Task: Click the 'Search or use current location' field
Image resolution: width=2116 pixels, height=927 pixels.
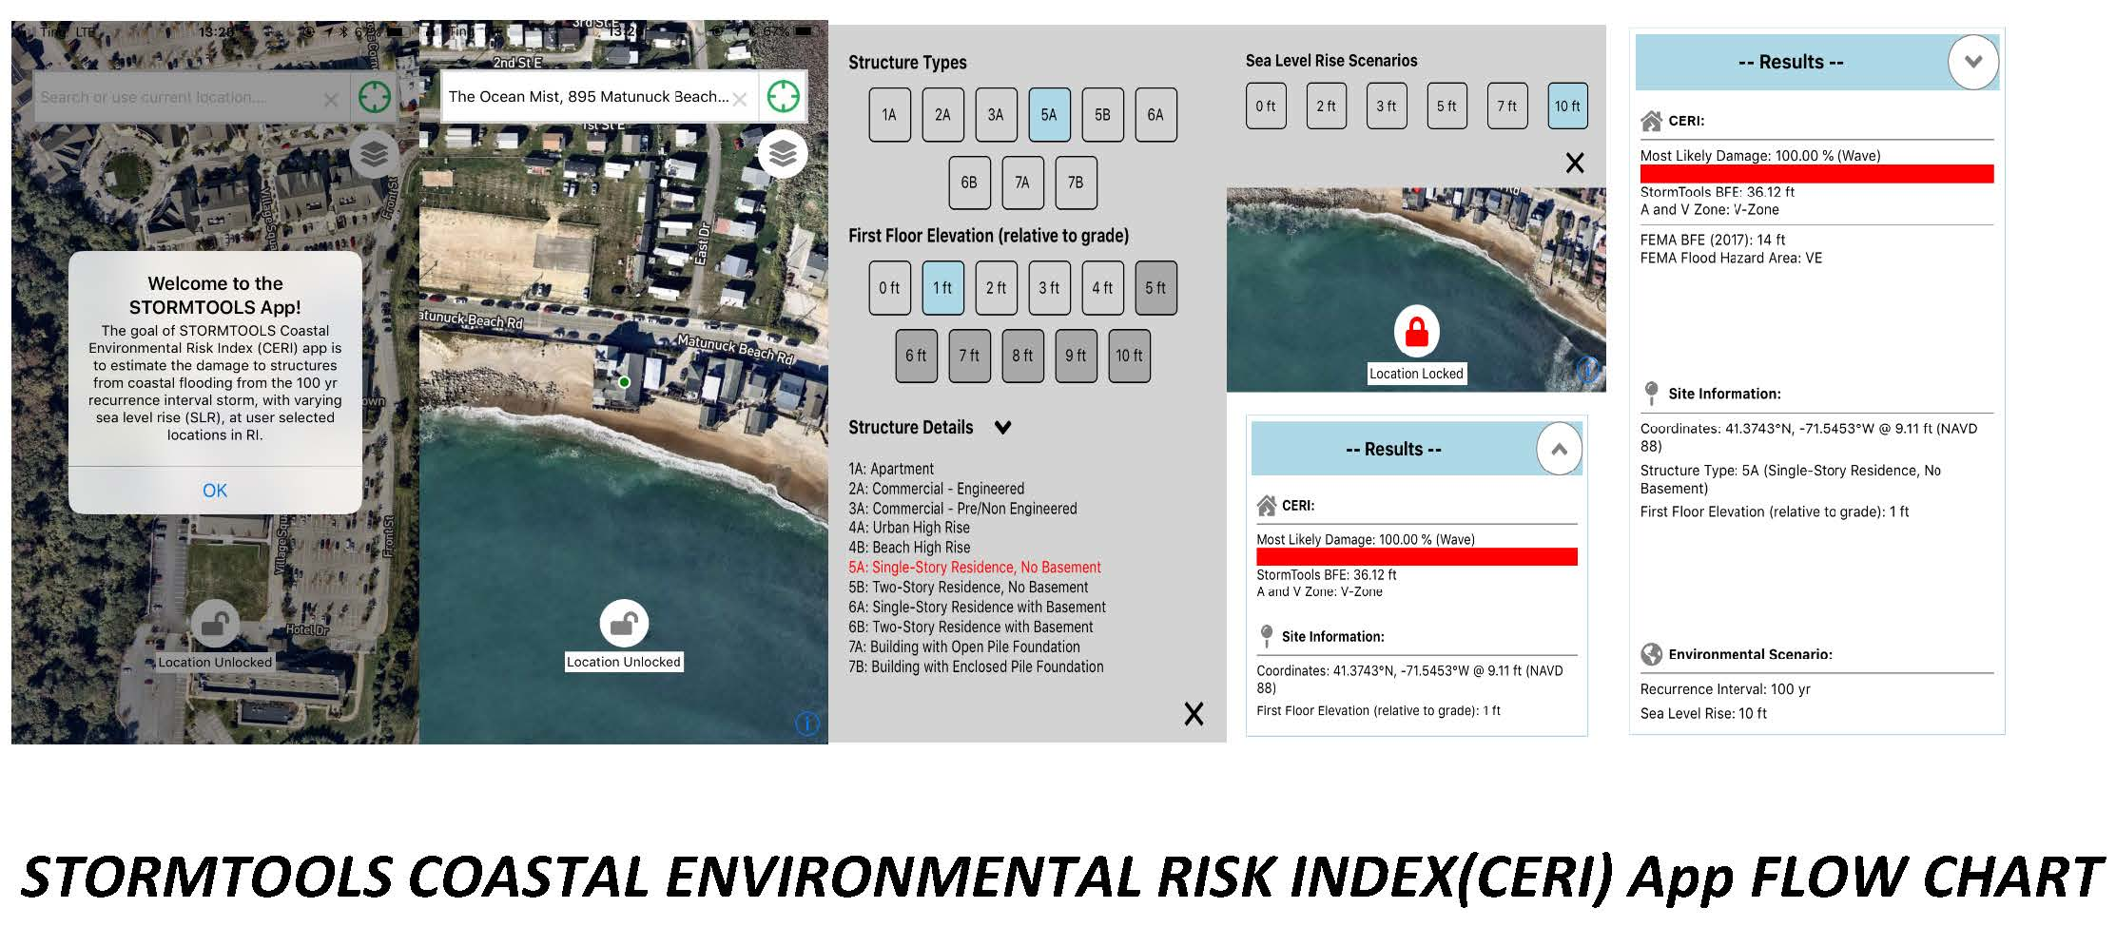Action: pyautogui.click(x=191, y=97)
